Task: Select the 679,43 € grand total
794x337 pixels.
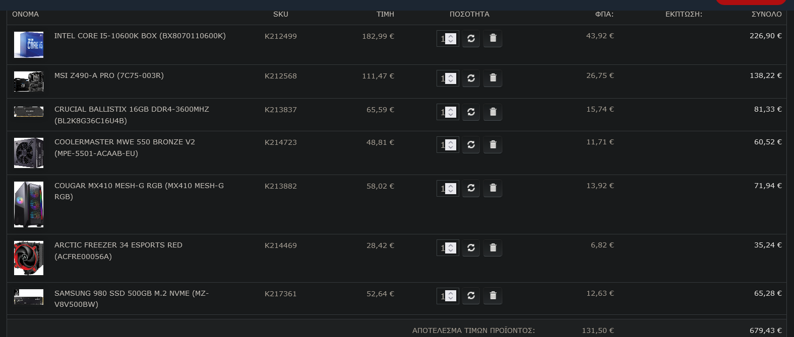Action: (766, 330)
